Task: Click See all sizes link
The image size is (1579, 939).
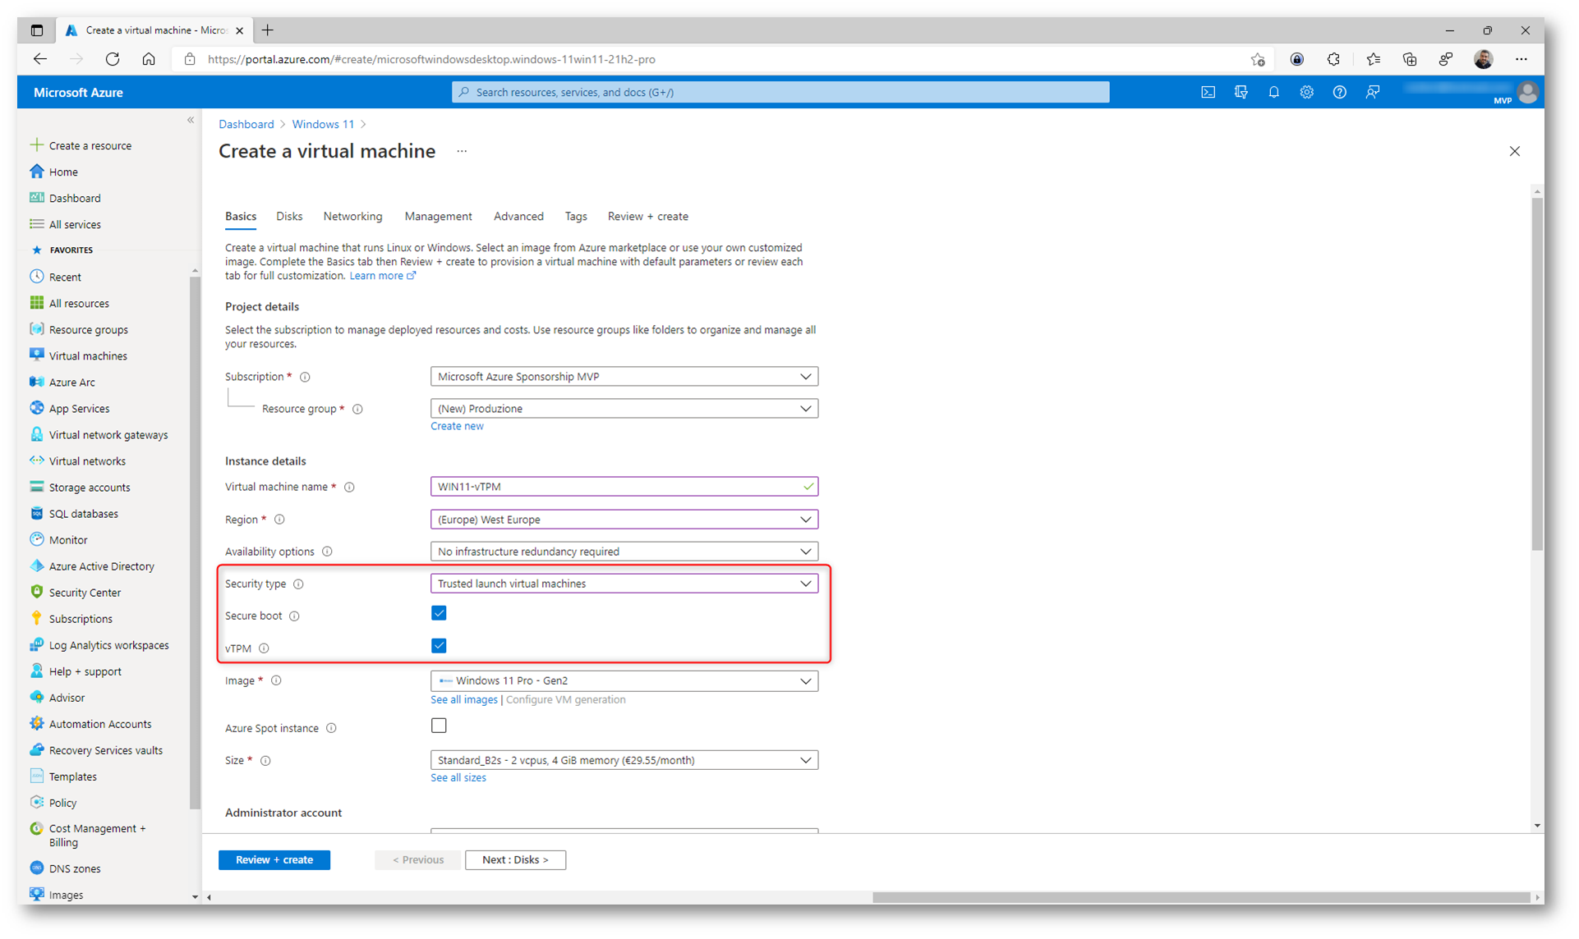Action: click(458, 777)
